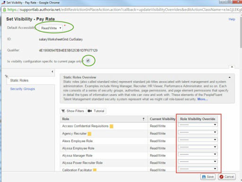Click yellow note icon beside Calibration Facilitator
This screenshot has width=242, height=182.
coord(95,170)
